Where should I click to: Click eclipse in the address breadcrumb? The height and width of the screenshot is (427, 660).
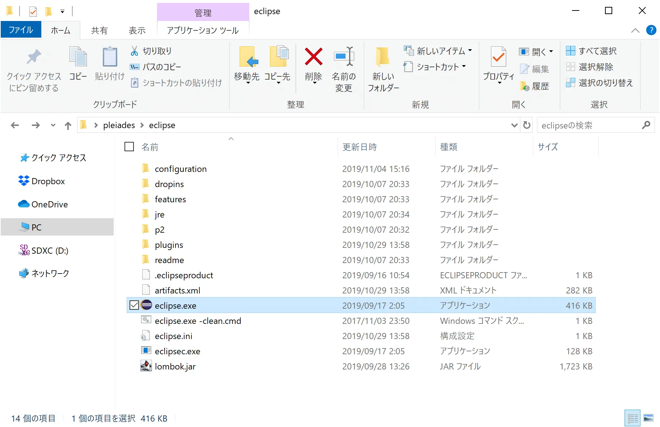pyautogui.click(x=162, y=125)
